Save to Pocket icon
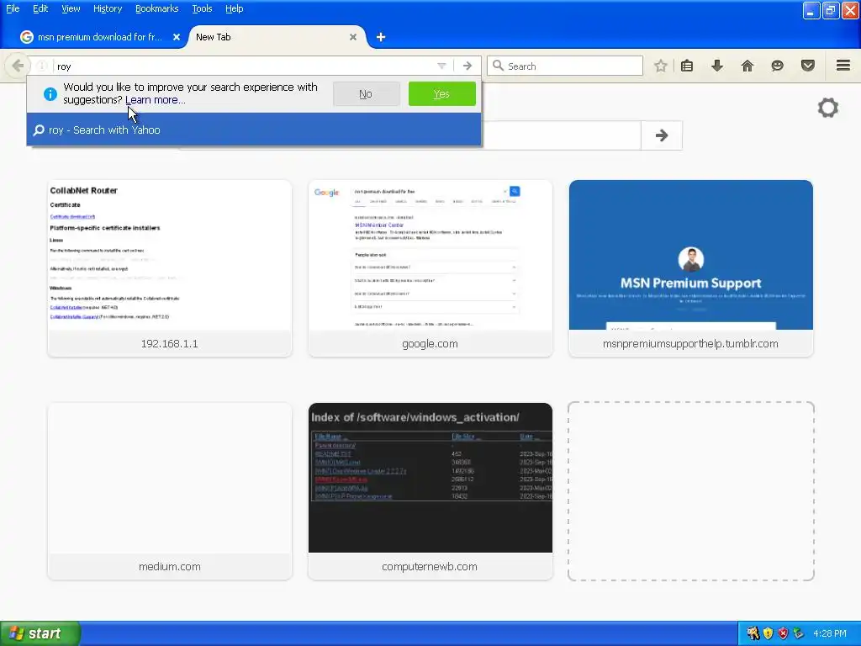 point(808,66)
